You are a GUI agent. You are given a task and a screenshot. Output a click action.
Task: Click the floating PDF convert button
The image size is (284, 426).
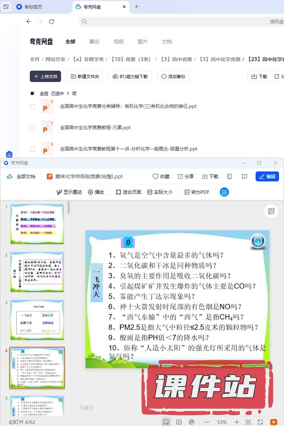271,211
